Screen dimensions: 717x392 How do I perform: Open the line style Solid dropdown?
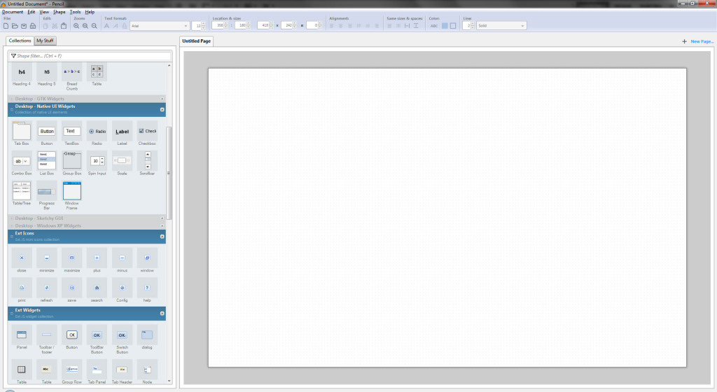(x=501, y=26)
